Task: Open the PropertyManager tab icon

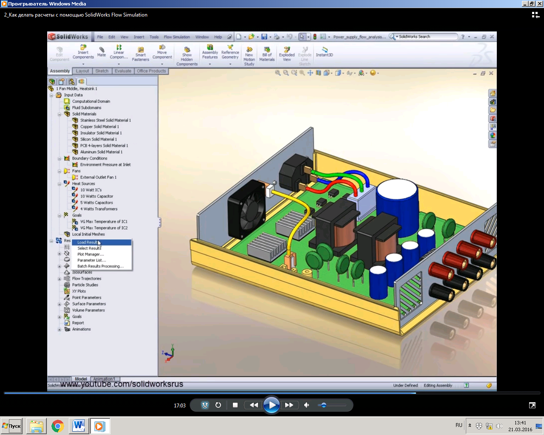Action: [x=62, y=81]
